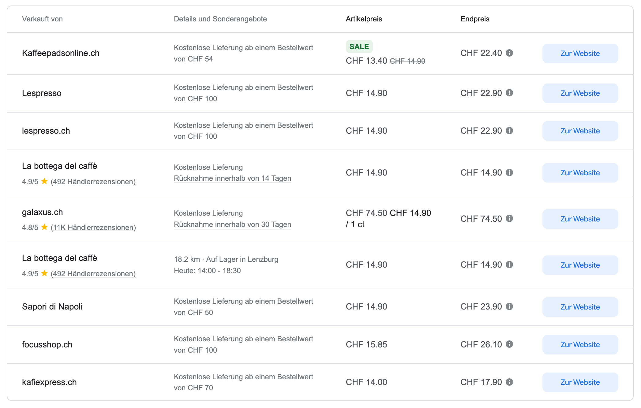Viewport: 641px width, 408px height.
Task: Click info icon in Lenzburg stock row
Action: (x=509, y=265)
